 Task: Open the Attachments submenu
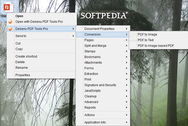103,62
